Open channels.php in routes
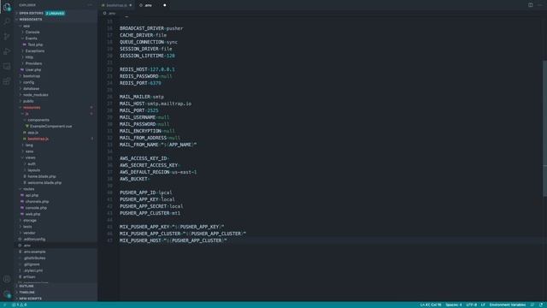Image resolution: width=547 pixels, height=308 pixels. tap(55, 202)
